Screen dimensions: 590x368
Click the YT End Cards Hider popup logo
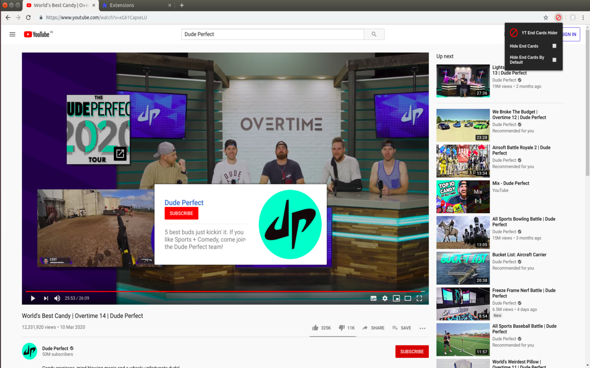tap(513, 33)
